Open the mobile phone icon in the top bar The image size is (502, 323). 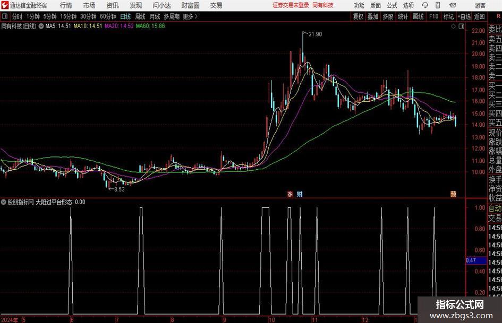(x=438, y=5)
